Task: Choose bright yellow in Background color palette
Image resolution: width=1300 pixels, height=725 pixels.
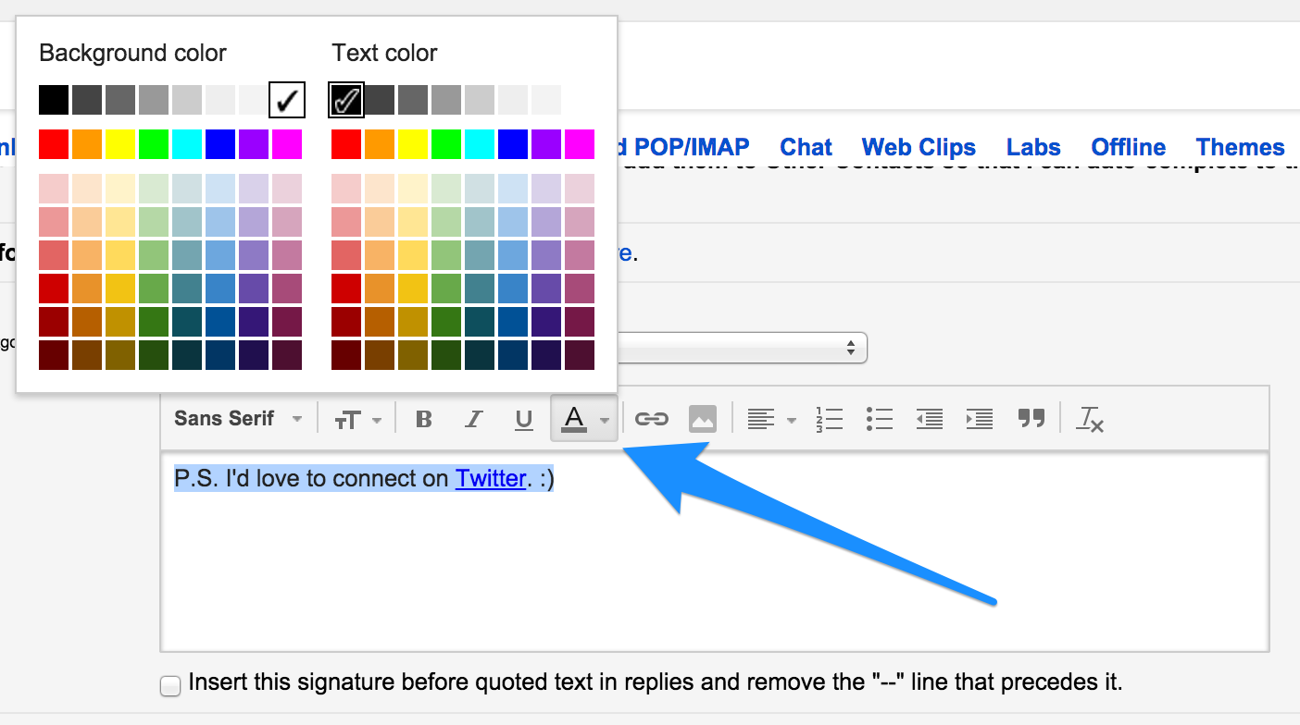Action: [120, 144]
